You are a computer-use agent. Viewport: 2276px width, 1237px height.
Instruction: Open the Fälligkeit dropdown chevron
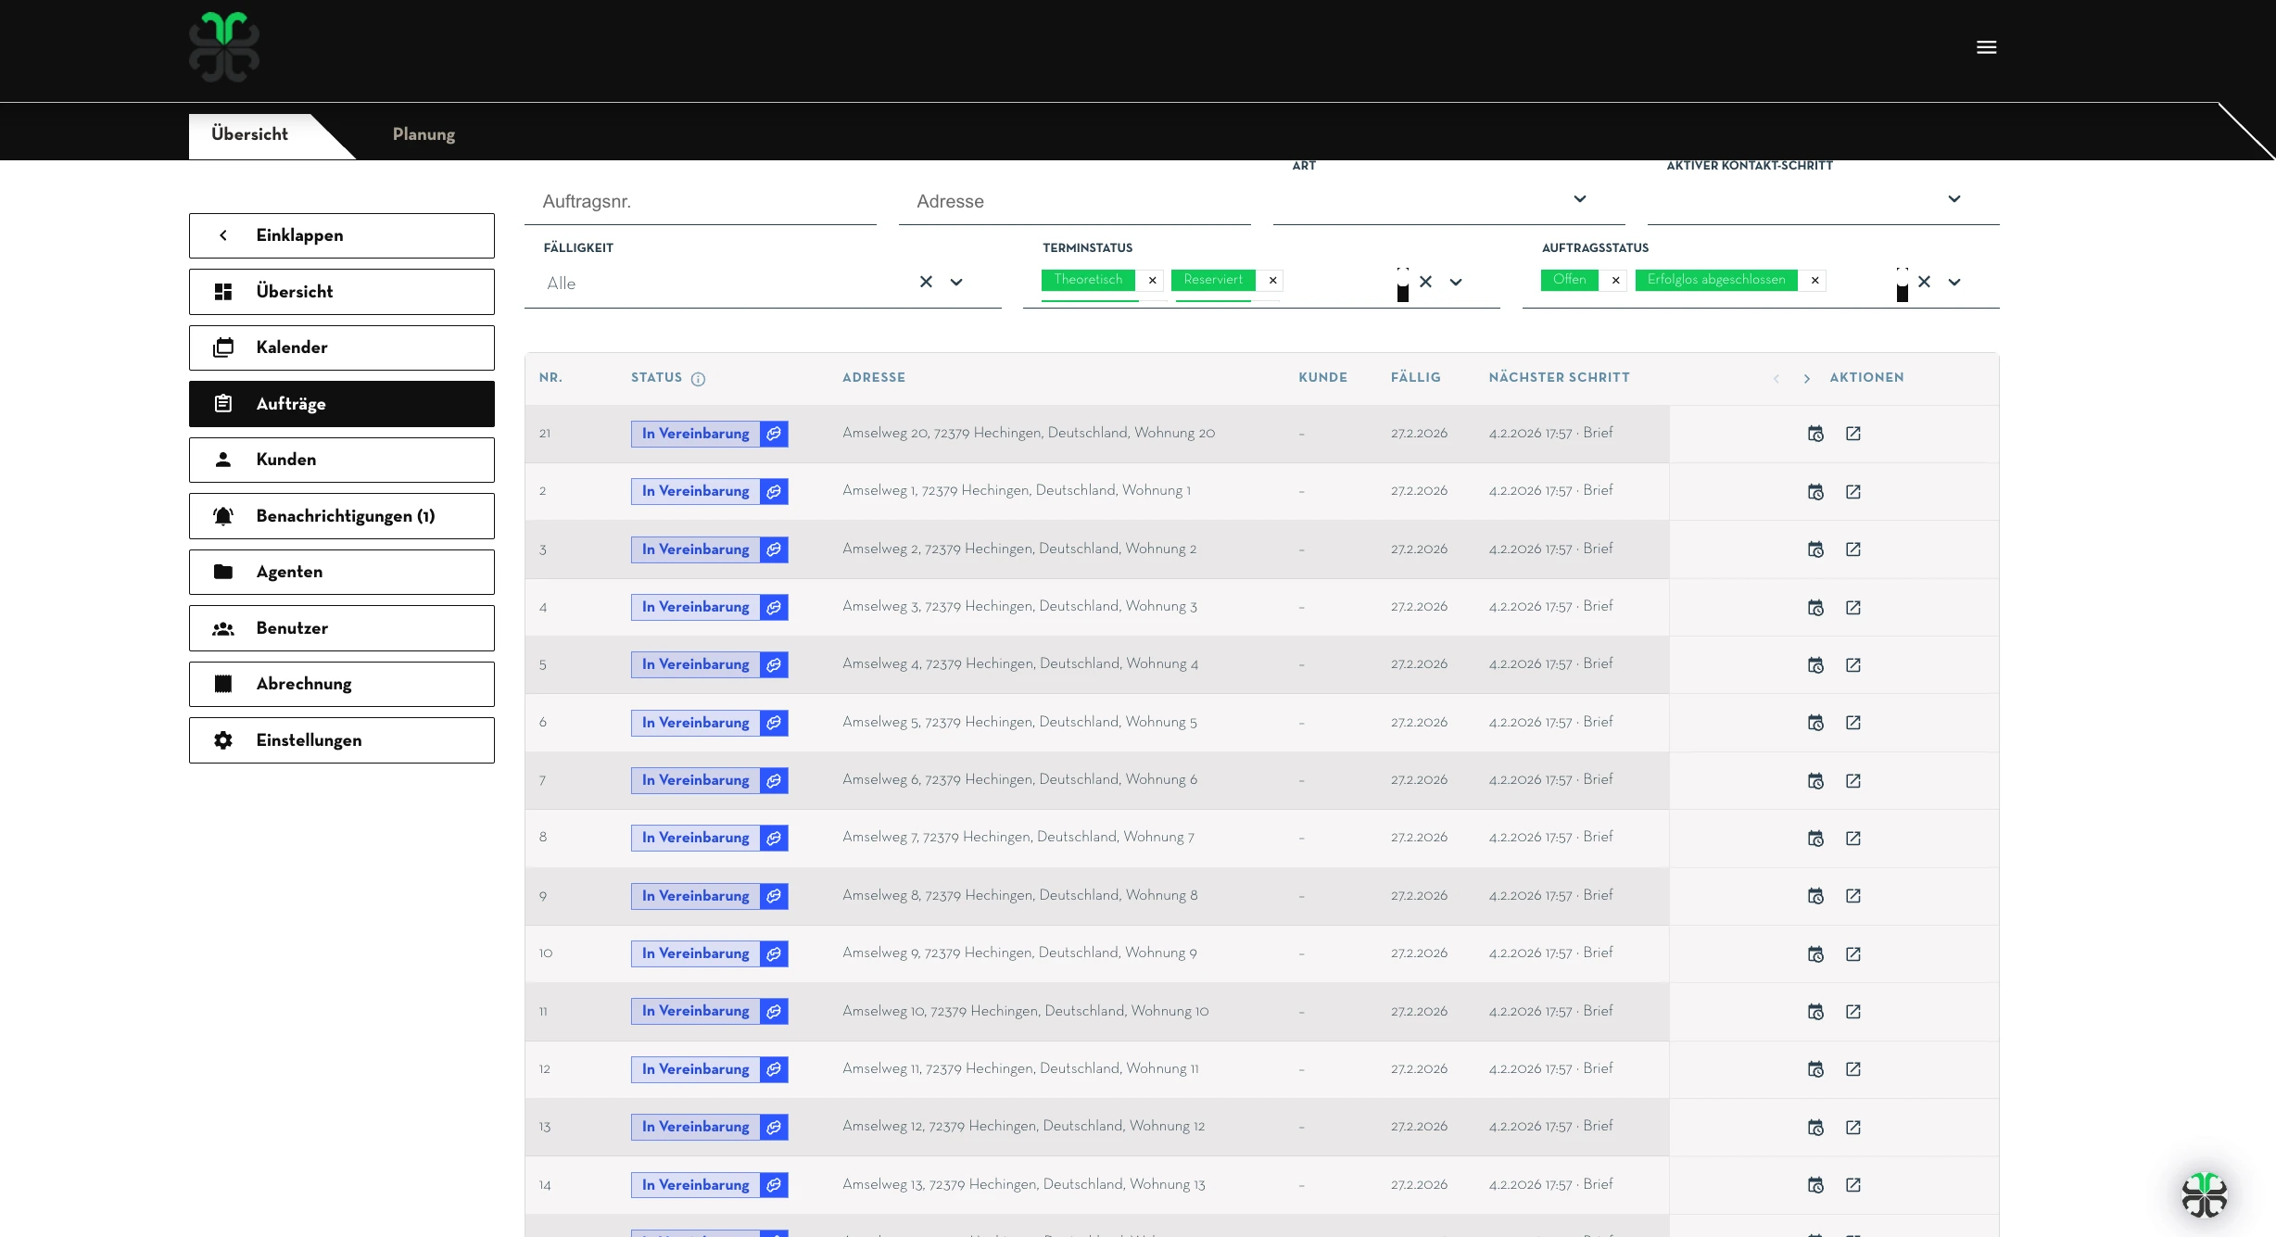[x=955, y=283]
